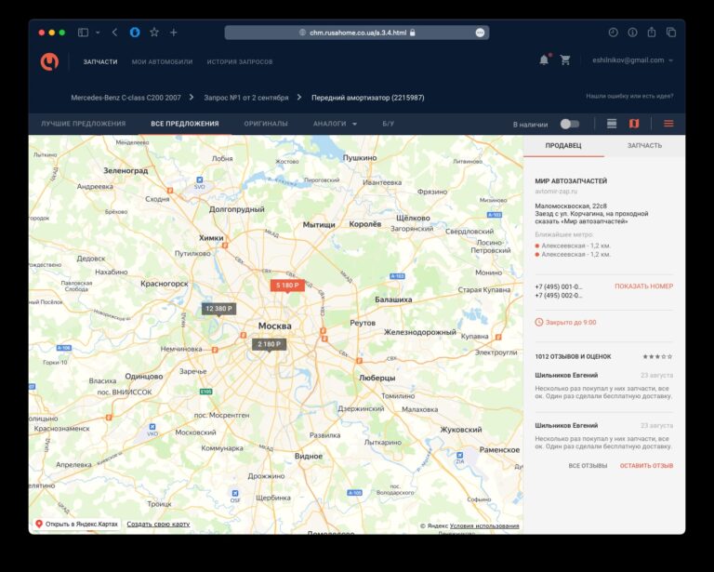Click the OSF airport map icon
This screenshot has height=572, width=714.
point(235,493)
